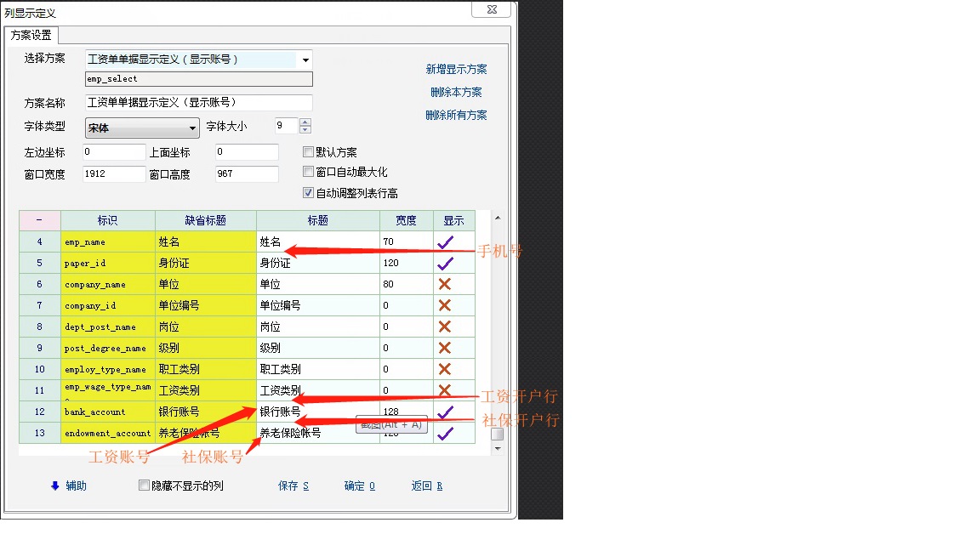Toggle the 隐藏不显示的列 checkbox
This screenshot has height=551, width=980.
(x=144, y=486)
